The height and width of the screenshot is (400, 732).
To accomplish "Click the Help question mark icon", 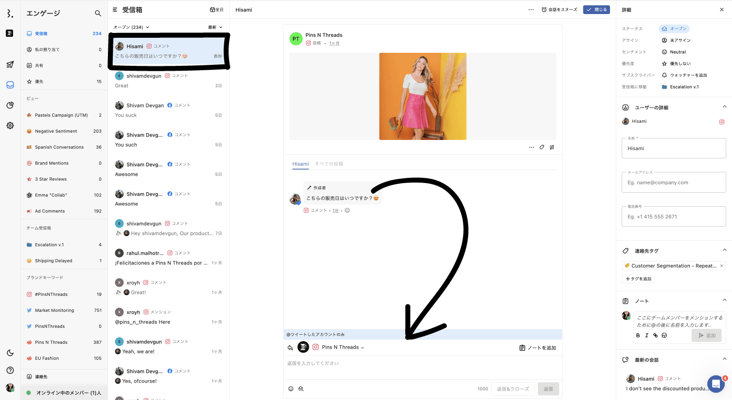I will click(x=10, y=370).
